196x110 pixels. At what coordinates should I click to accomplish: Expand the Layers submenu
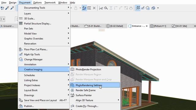pyautogui.click(x=44, y=13)
